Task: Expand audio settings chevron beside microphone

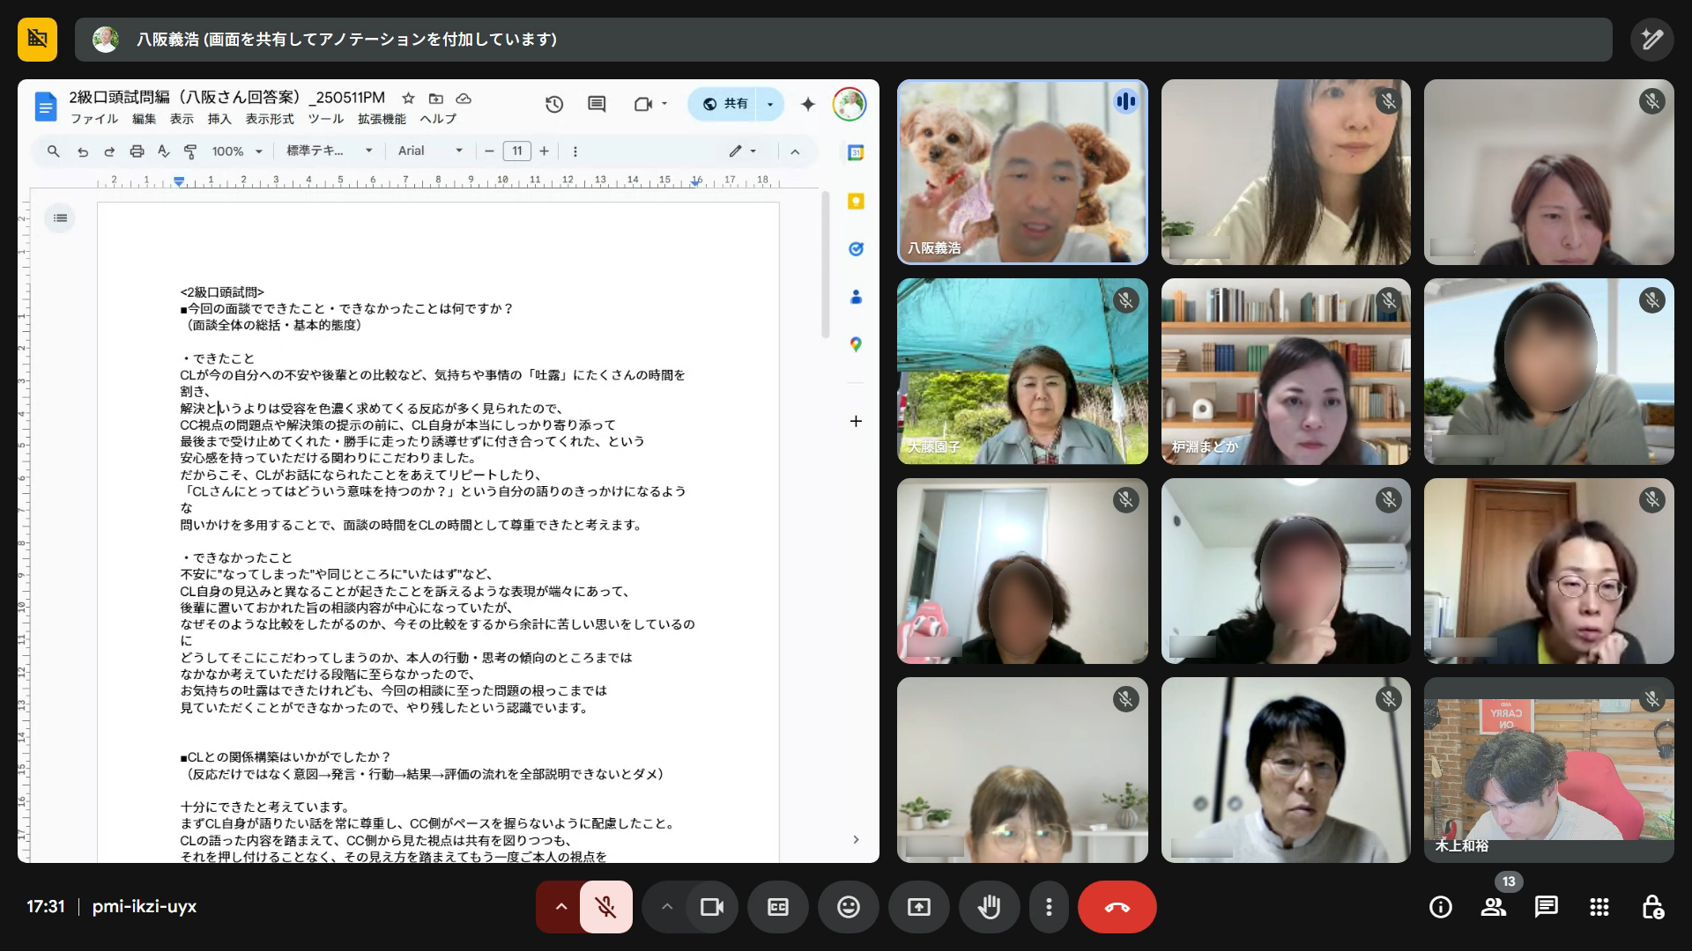Action: (x=560, y=907)
